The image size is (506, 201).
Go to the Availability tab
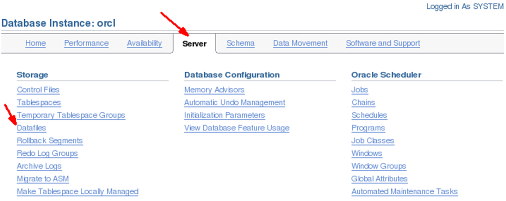pyautogui.click(x=144, y=43)
